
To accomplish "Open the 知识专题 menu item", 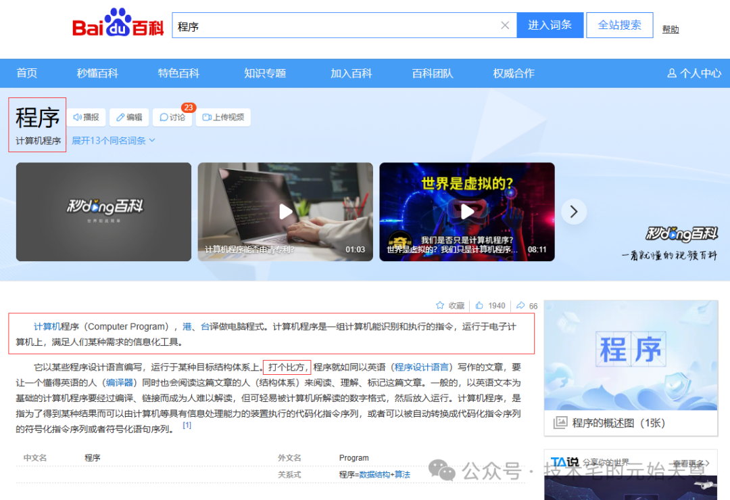I will click(265, 72).
